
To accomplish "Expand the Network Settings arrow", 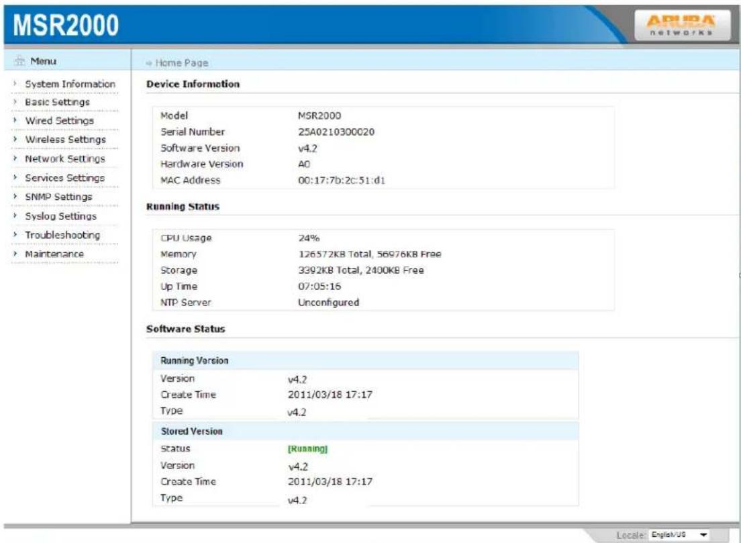I will click(15, 158).
